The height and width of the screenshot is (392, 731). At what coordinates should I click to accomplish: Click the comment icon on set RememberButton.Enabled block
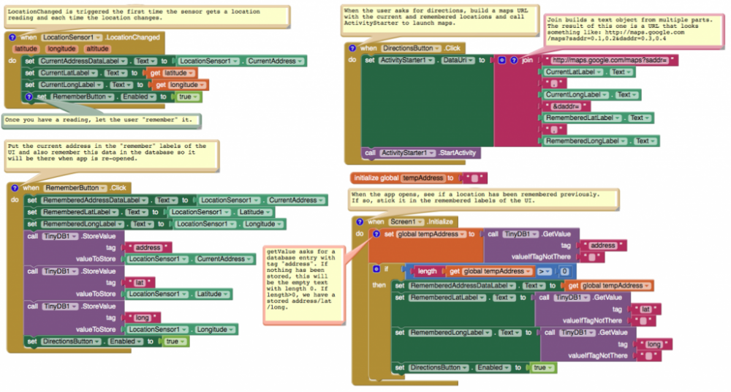click(29, 97)
